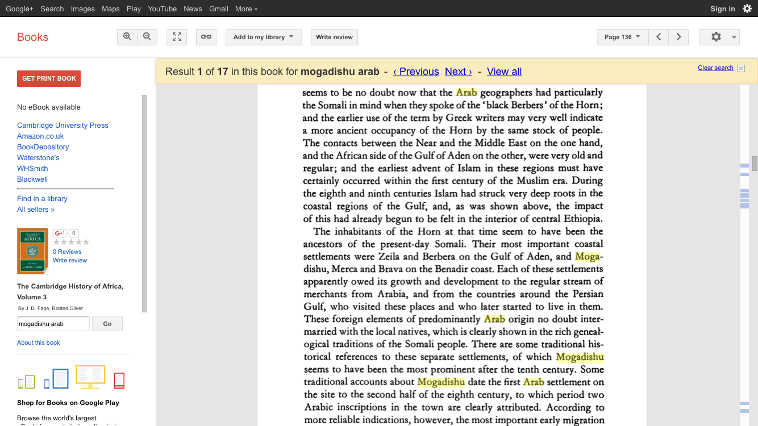Click the main page scrollbar thumb
The height and width of the screenshot is (426, 758).
coord(755,164)
